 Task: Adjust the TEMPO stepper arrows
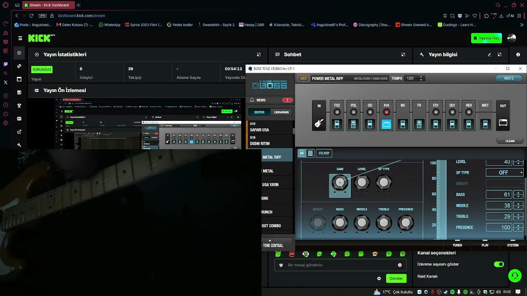tap(421, 79)
